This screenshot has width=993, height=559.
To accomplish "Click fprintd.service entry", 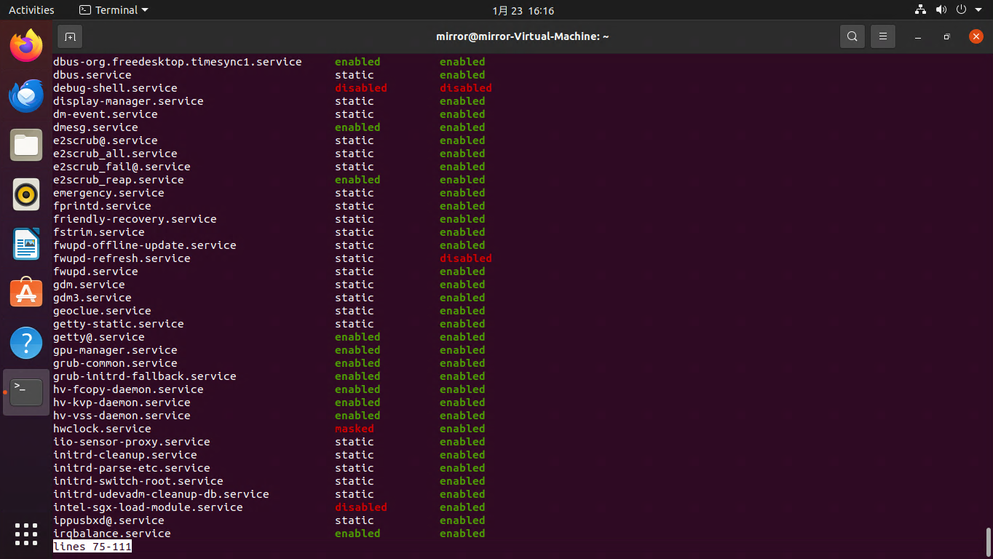I will coord(102,206).
